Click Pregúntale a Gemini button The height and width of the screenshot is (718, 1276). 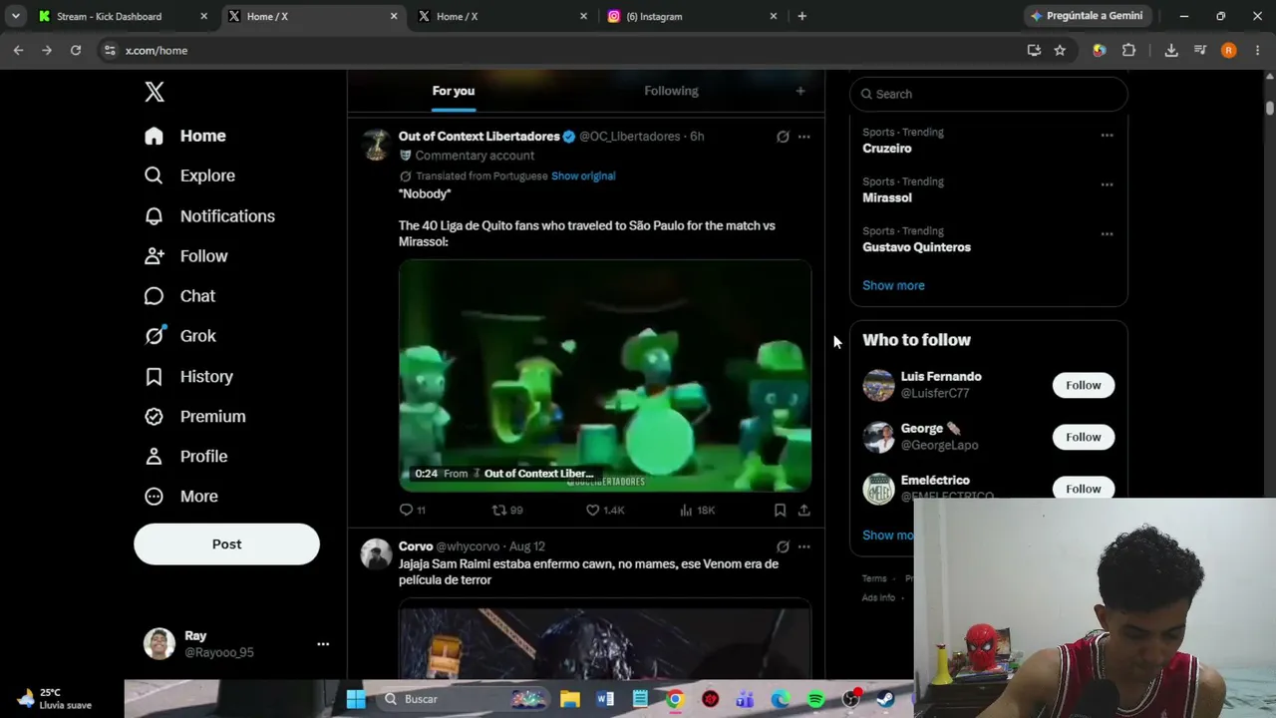1087,16
